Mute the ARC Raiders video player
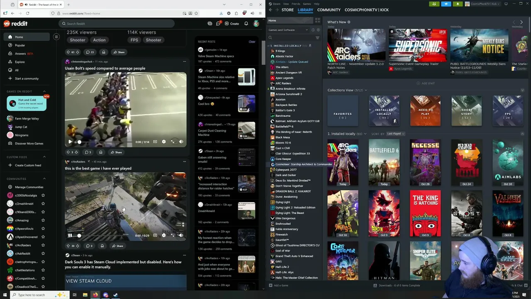Screen dimensions: 531x299 pos(181,235)
